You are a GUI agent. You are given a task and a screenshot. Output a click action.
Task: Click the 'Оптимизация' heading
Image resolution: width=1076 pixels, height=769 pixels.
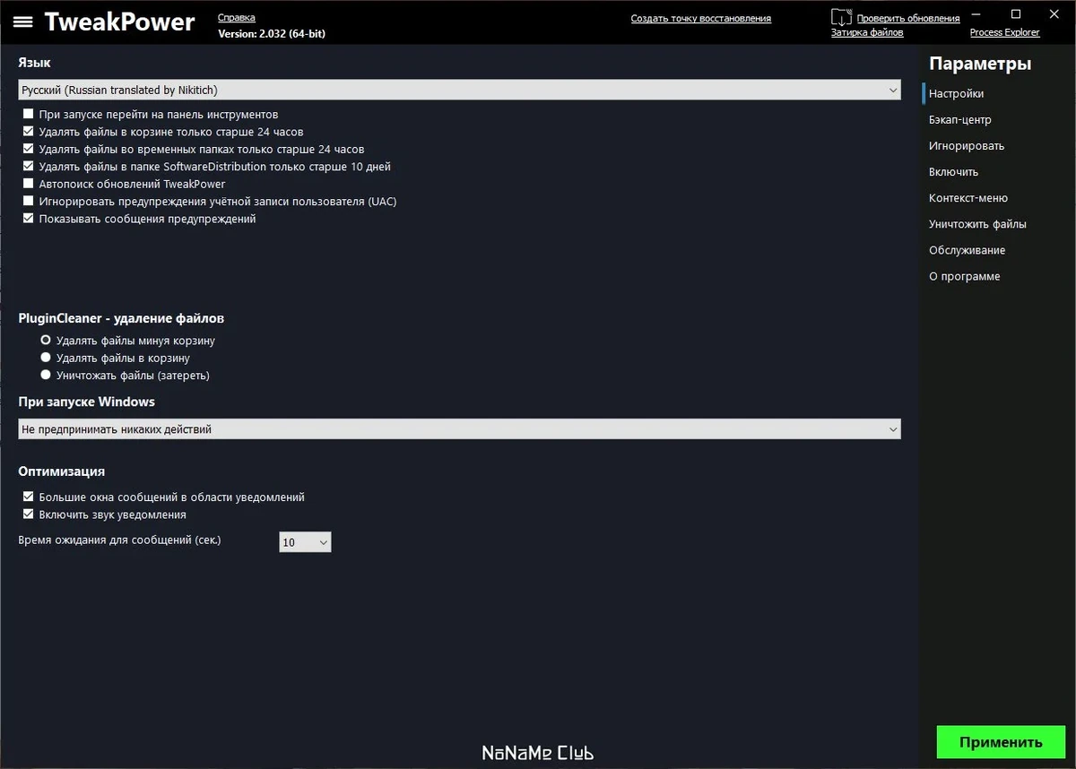61,471
